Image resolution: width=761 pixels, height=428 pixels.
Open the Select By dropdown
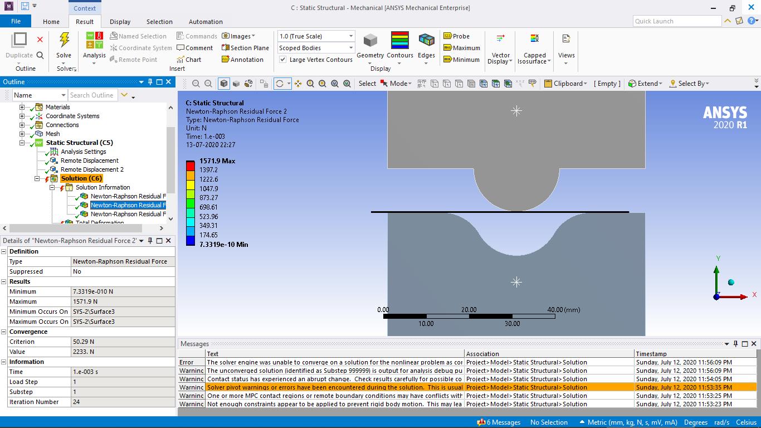[689, 84]
